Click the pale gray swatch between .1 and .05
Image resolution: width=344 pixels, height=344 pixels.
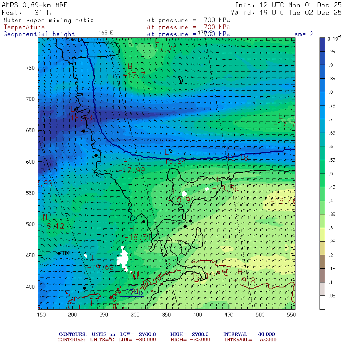tap(322, 289)
